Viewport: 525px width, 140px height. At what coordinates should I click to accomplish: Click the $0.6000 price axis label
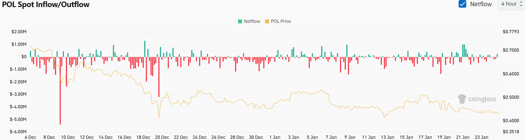pos(511,74)
